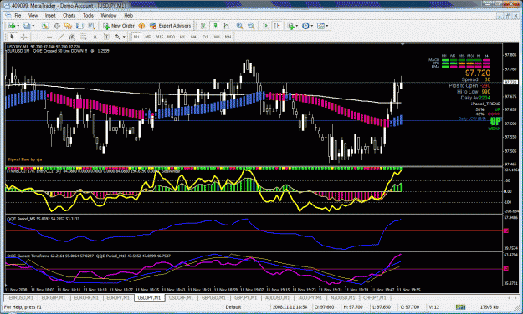Switch to the GBPJPY,M1 chart tab

click(x=245, y=297)
